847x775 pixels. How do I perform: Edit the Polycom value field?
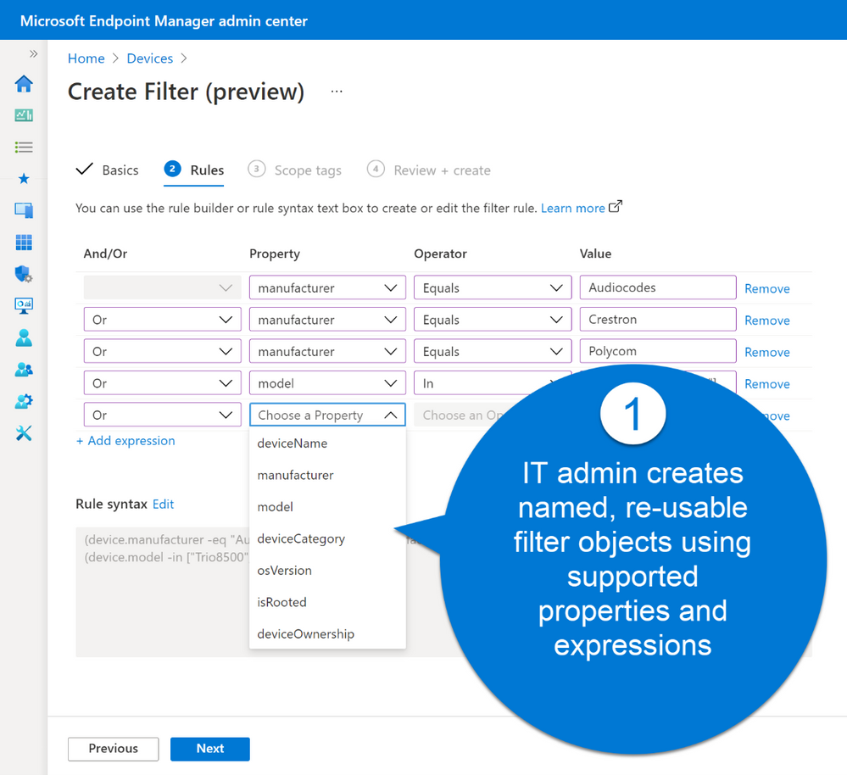(658, 351)
